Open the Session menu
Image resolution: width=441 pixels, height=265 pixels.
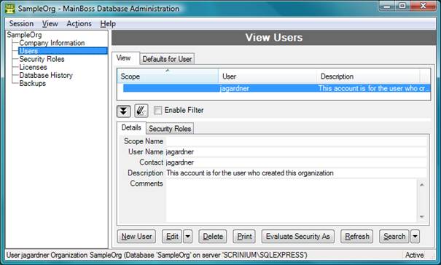click(21, 23)
